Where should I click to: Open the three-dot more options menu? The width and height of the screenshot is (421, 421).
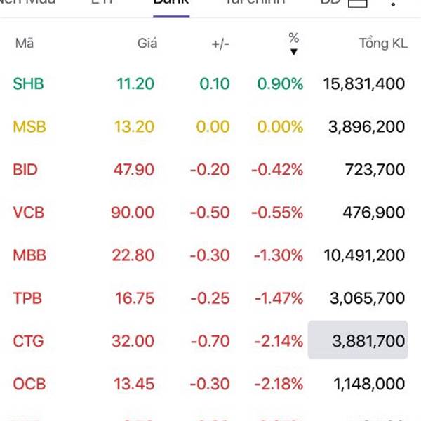click(x=393, y=4)
